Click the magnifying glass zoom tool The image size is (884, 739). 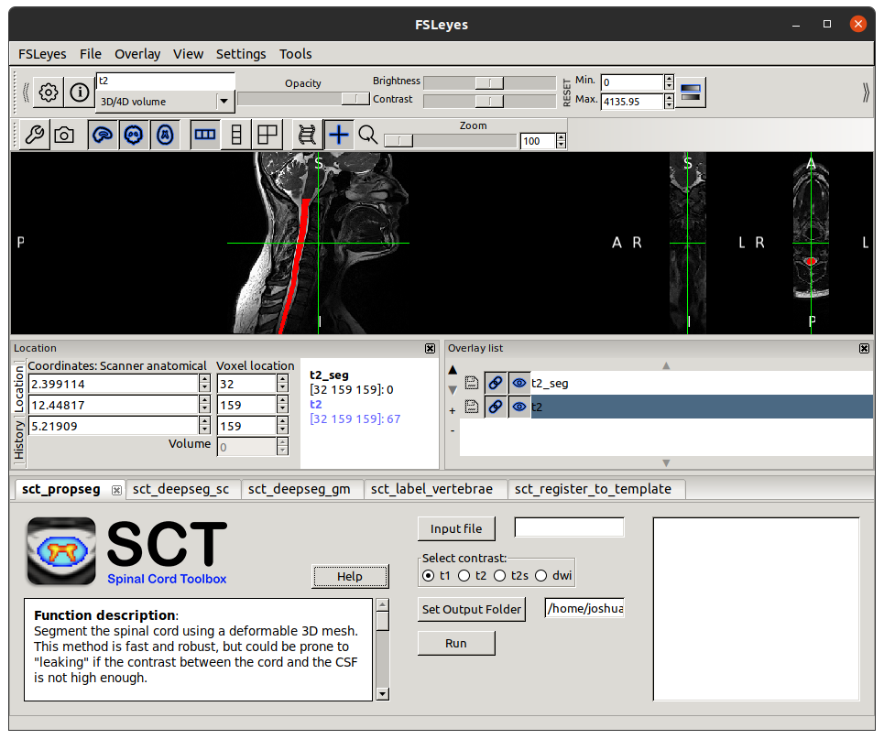[x=366, y=135]
